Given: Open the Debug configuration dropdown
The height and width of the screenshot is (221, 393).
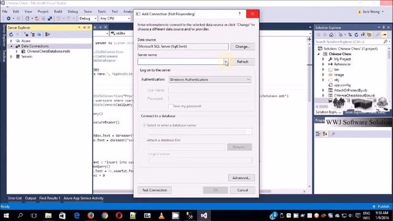Looking at the screenshot, I should point(95,18).
